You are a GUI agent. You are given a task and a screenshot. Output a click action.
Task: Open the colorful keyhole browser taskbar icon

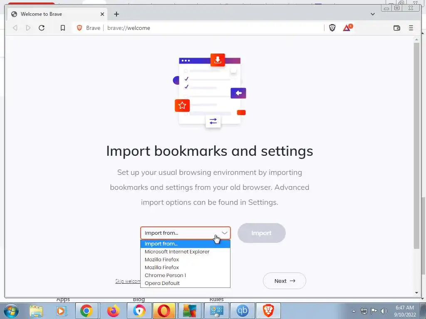click(139, 311)
